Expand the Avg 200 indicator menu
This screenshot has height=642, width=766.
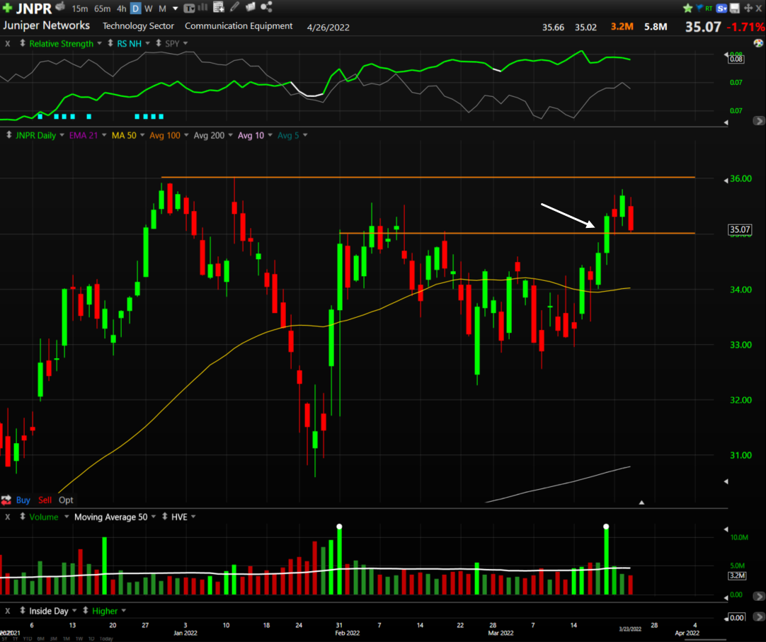(231, 135)
